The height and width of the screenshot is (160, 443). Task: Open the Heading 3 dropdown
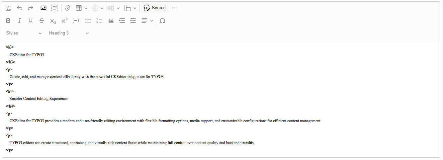point(69,33)
